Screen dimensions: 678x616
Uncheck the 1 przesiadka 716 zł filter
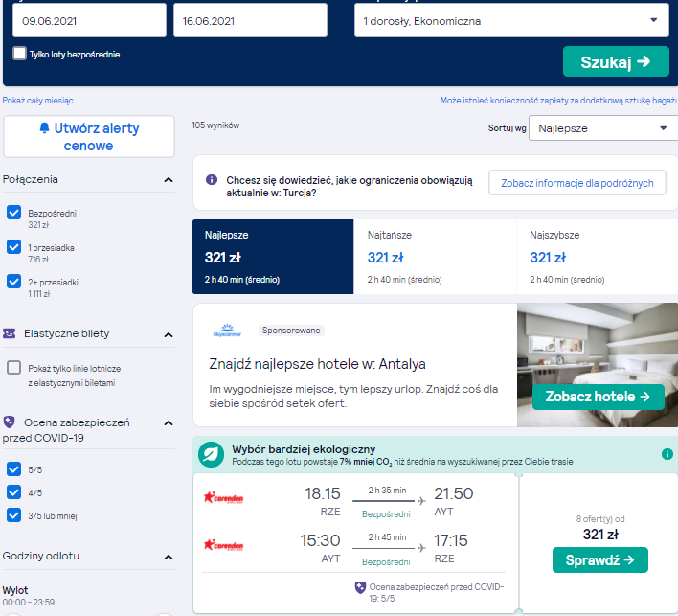pyautogui.click(x=13, y=247)
